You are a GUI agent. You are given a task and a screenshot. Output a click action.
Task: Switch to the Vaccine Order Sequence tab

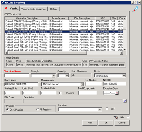coord(34,9)
